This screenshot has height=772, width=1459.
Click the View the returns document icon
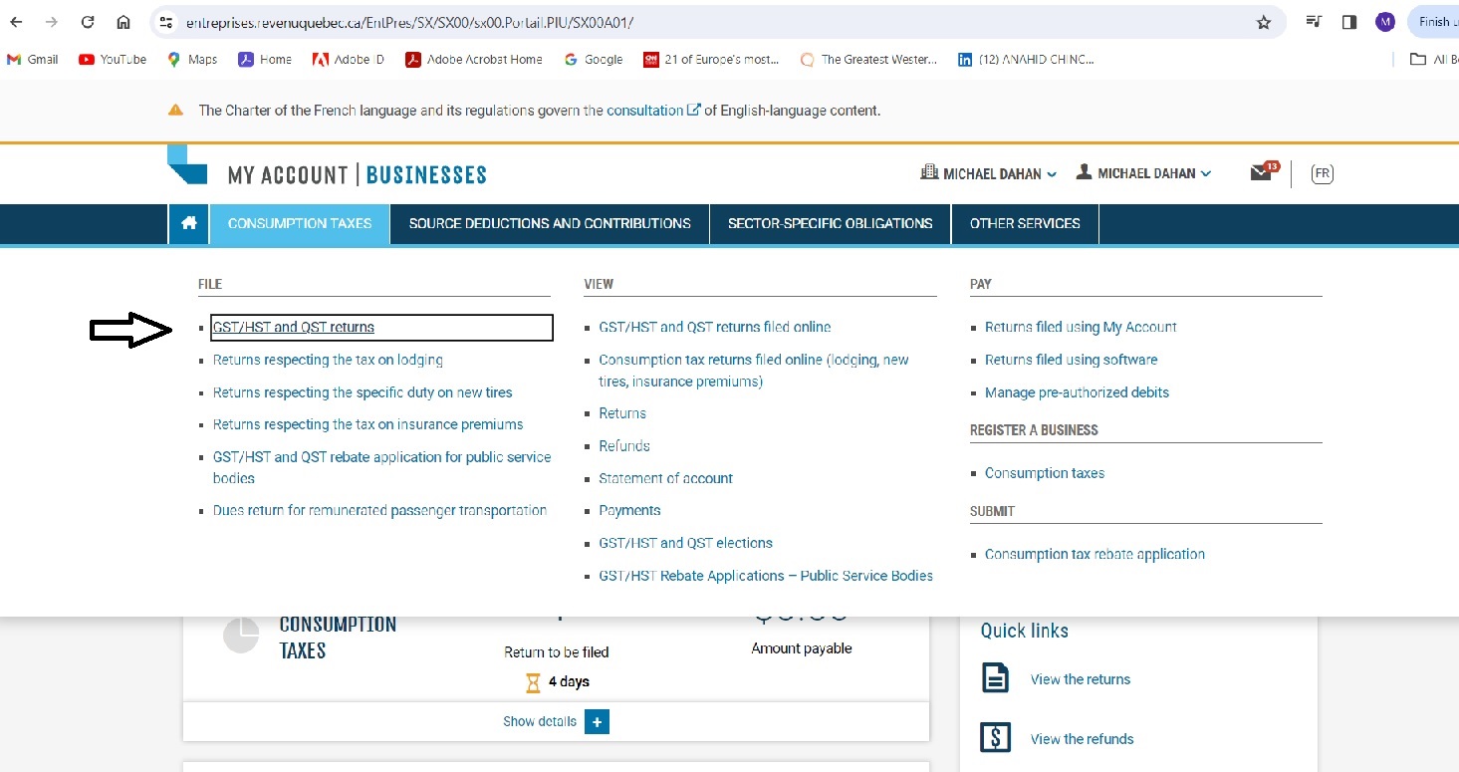coord(995,679)
